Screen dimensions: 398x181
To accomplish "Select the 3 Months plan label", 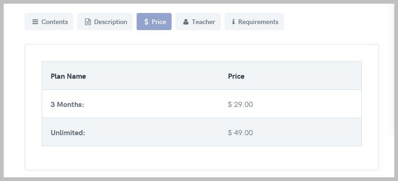I will 67,104.
